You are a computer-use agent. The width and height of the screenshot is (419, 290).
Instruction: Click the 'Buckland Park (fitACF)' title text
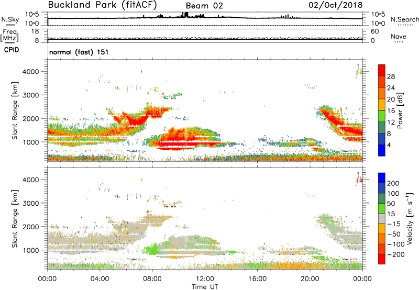pos(102,5)
